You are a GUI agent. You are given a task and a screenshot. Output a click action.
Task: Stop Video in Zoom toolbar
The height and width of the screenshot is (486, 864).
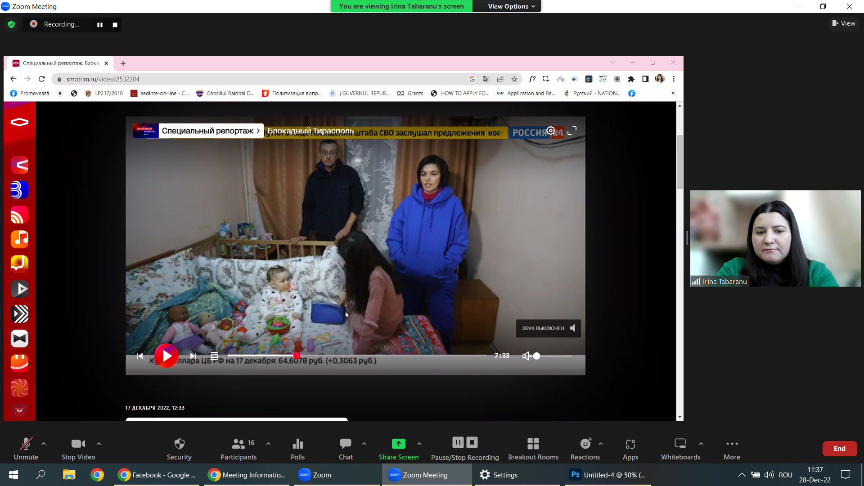click(78, 448)
